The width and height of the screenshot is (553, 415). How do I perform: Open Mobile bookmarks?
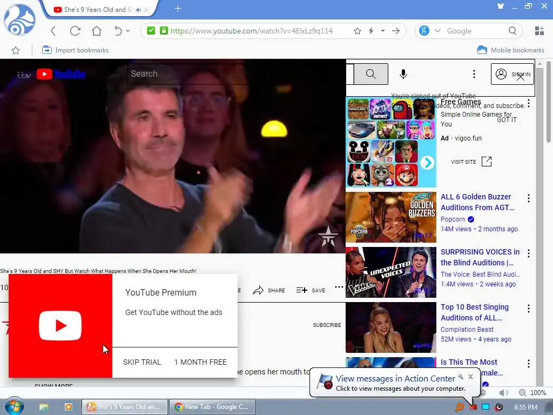[511, 50]
